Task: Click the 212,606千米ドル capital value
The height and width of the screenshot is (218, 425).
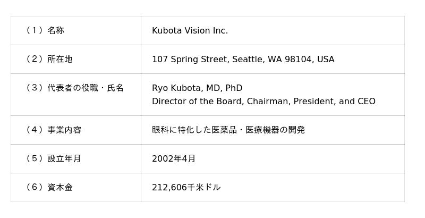Action: pos(186,188)
